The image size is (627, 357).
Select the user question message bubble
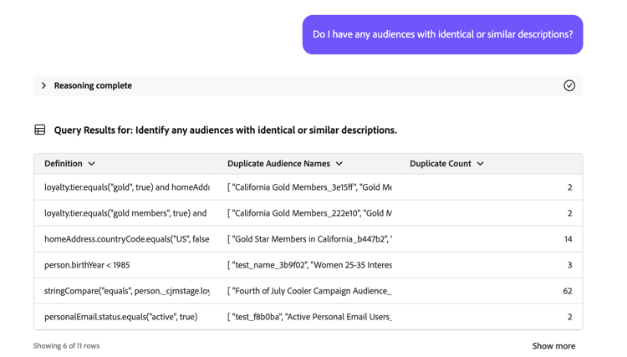[442, 34]
